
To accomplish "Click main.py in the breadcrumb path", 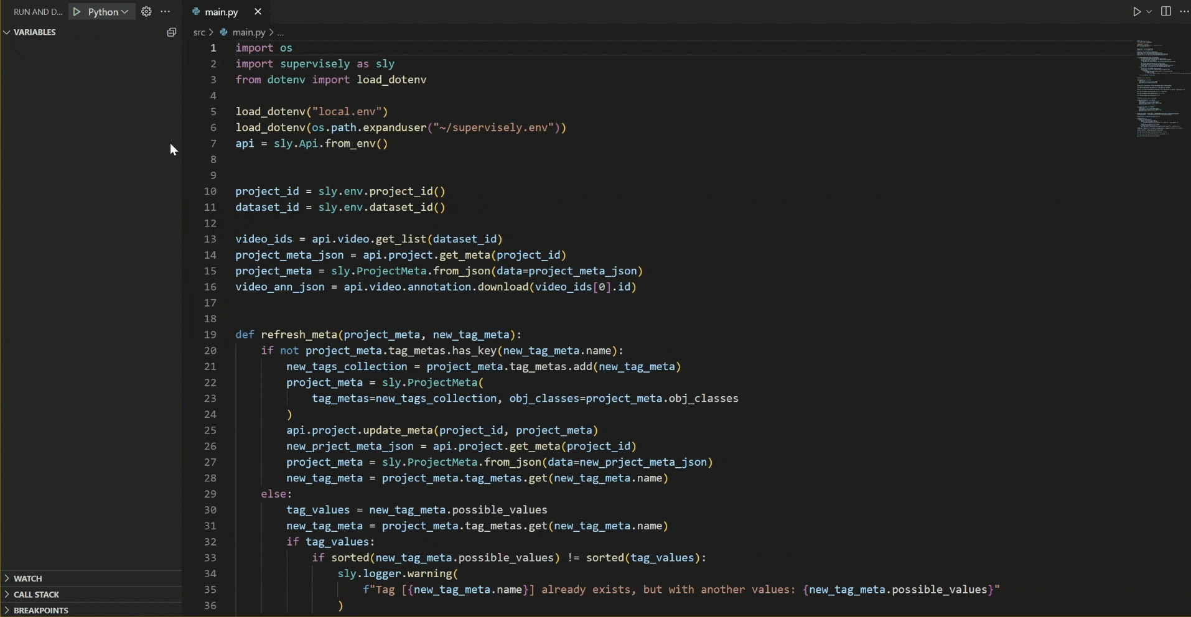I will click(x=248, y=32).
